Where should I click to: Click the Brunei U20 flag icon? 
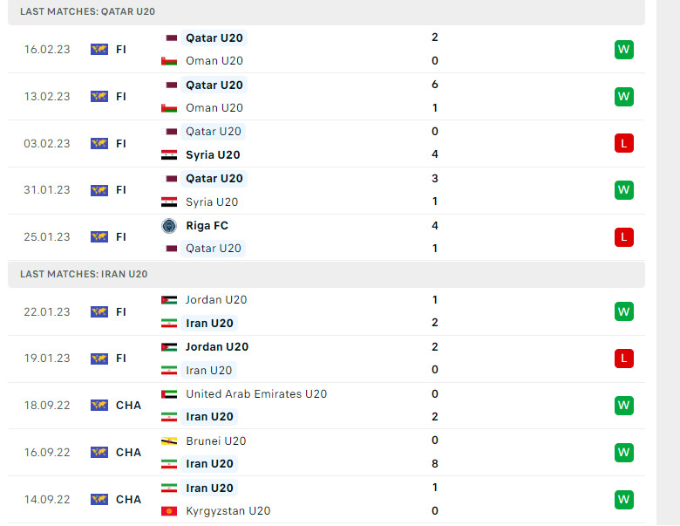click(169, 441)
